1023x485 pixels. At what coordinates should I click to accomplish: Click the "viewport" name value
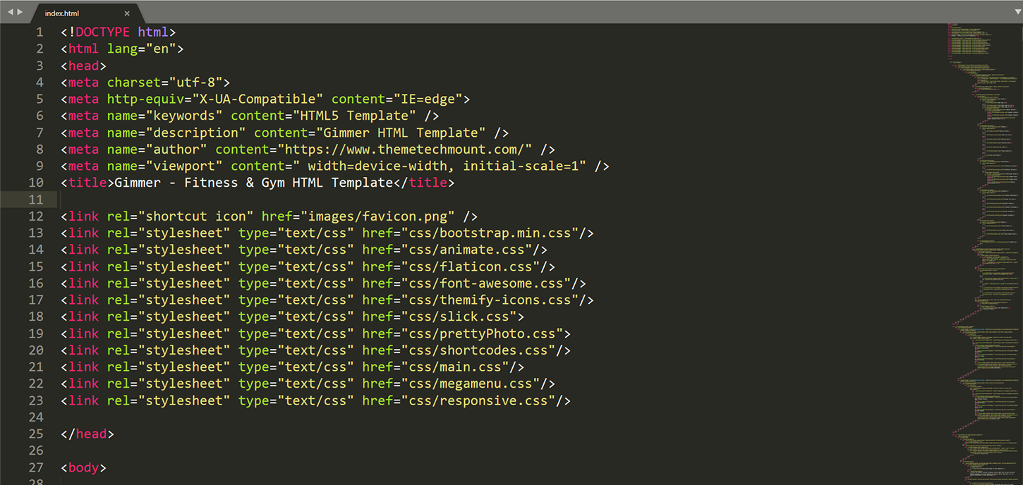click(184, 166)
